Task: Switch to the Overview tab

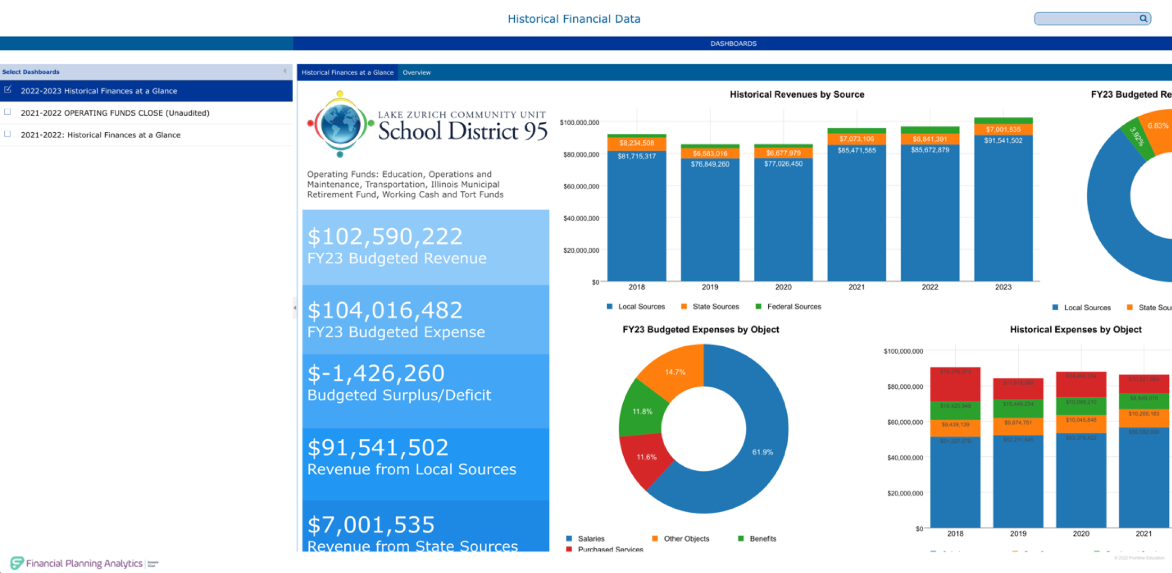Action: (x=417, y=72)
